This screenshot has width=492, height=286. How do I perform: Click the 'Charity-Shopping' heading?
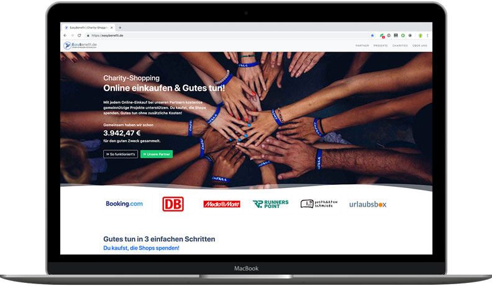click(x=132, y=78)
